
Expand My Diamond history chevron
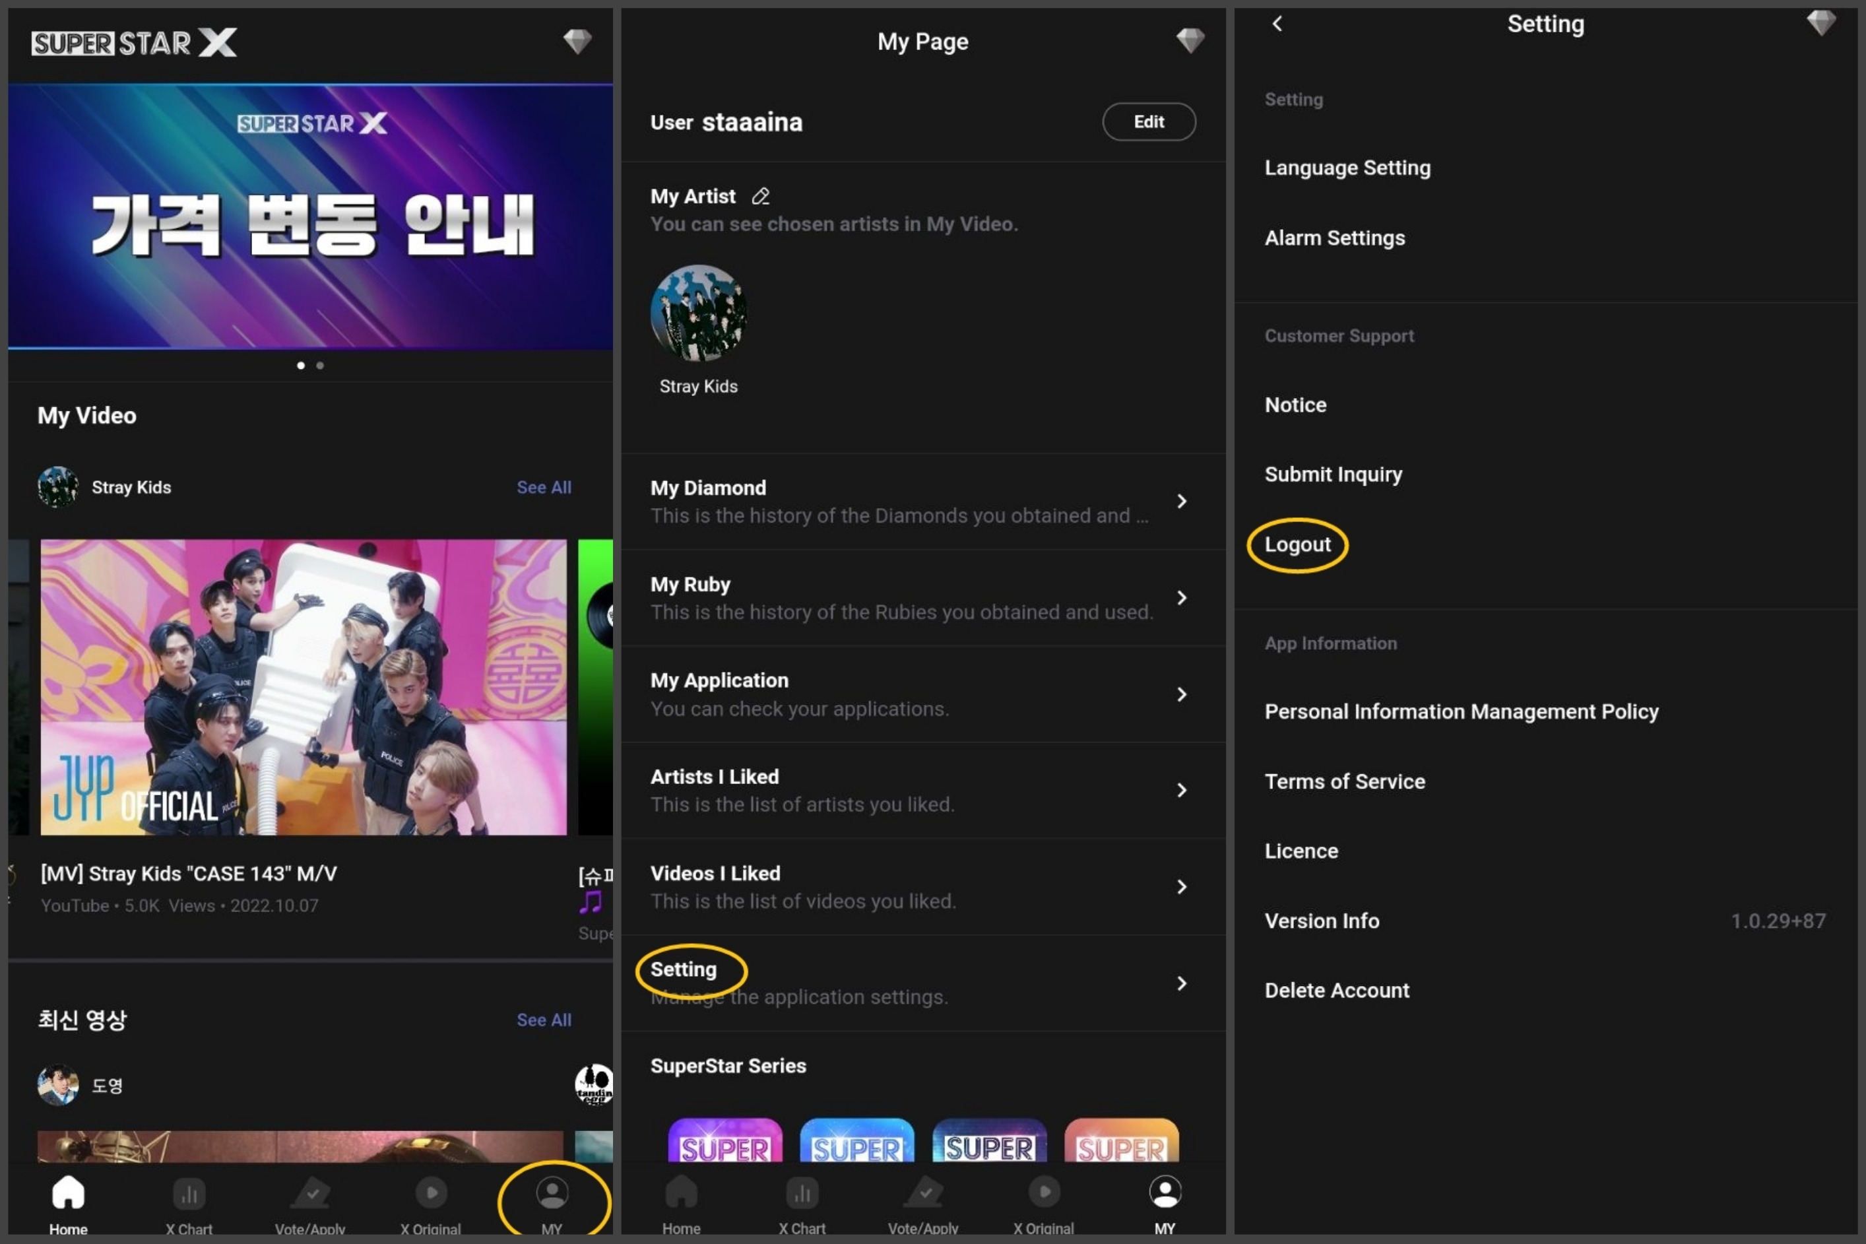[1182, 501]
